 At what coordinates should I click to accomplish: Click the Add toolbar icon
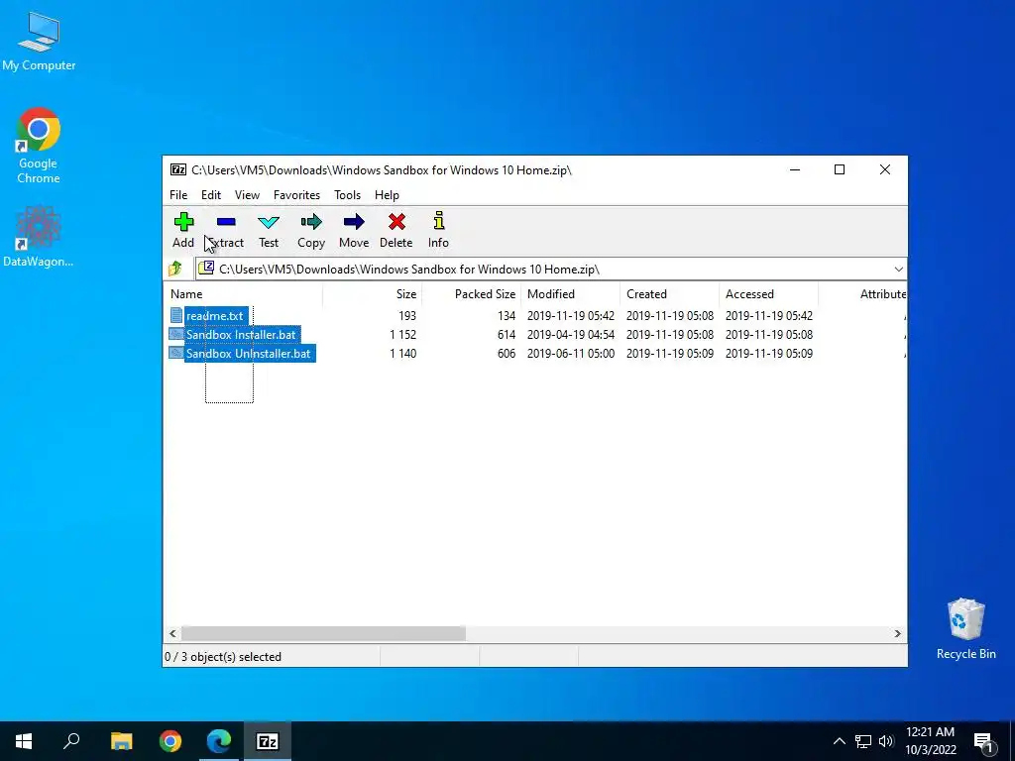pos(183,222)
